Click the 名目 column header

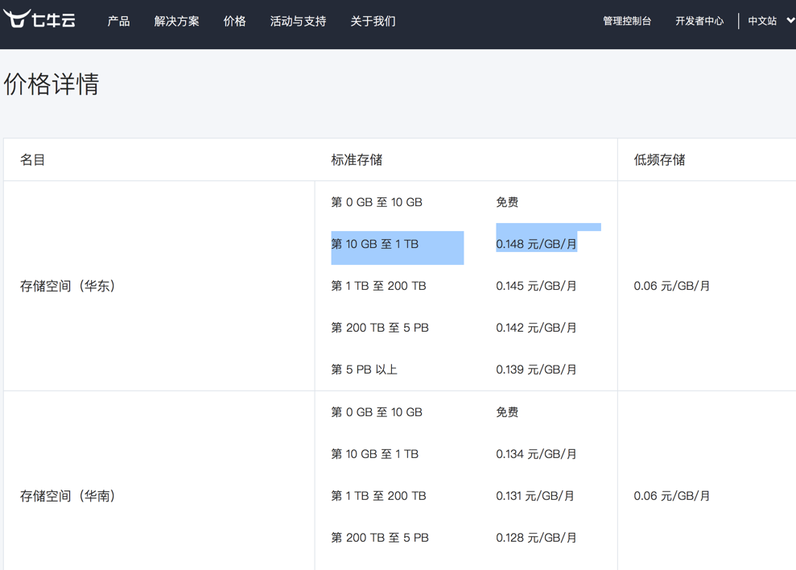click(x=33, y=159)
